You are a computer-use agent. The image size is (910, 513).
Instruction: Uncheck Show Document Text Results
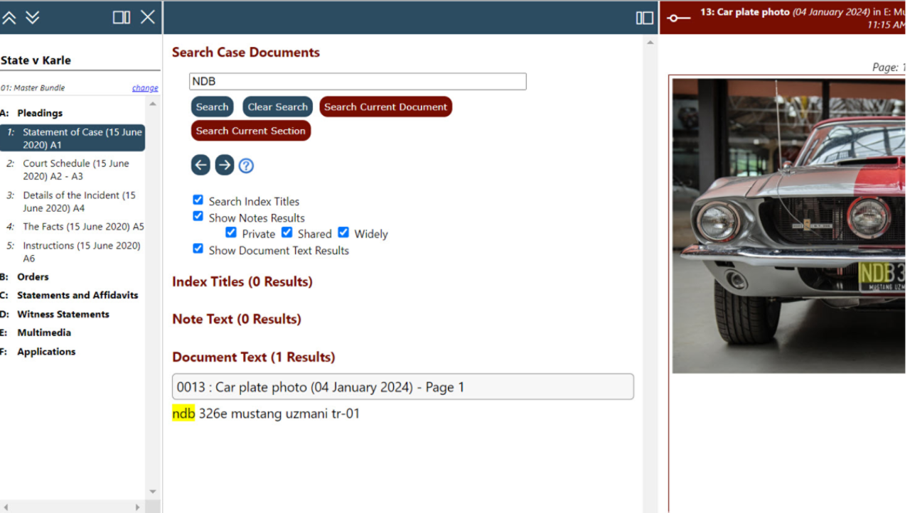click(x=198, y=249)
